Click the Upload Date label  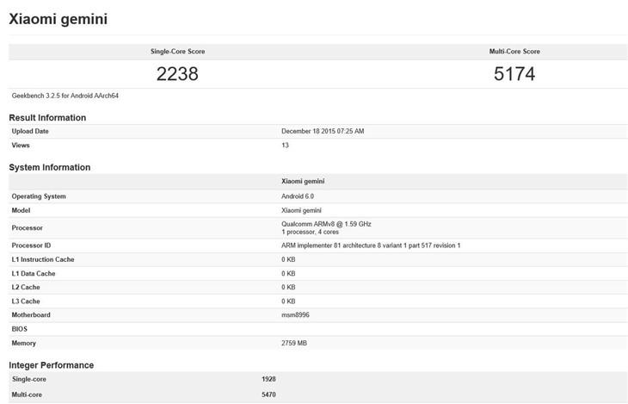pos(30,131)
